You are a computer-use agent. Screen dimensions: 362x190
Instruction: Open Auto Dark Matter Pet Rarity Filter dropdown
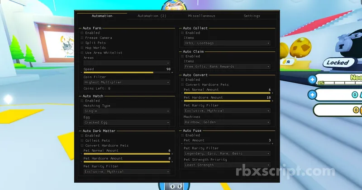point(127,171)
